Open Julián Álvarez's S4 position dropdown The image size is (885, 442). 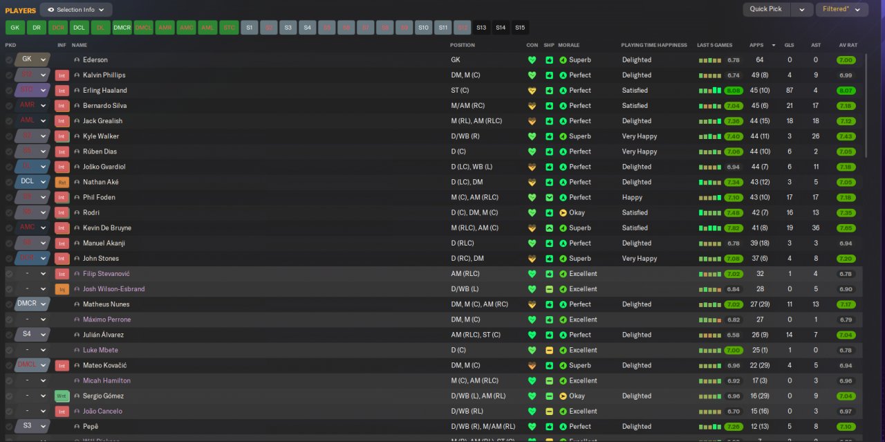[x=33, y=335]
